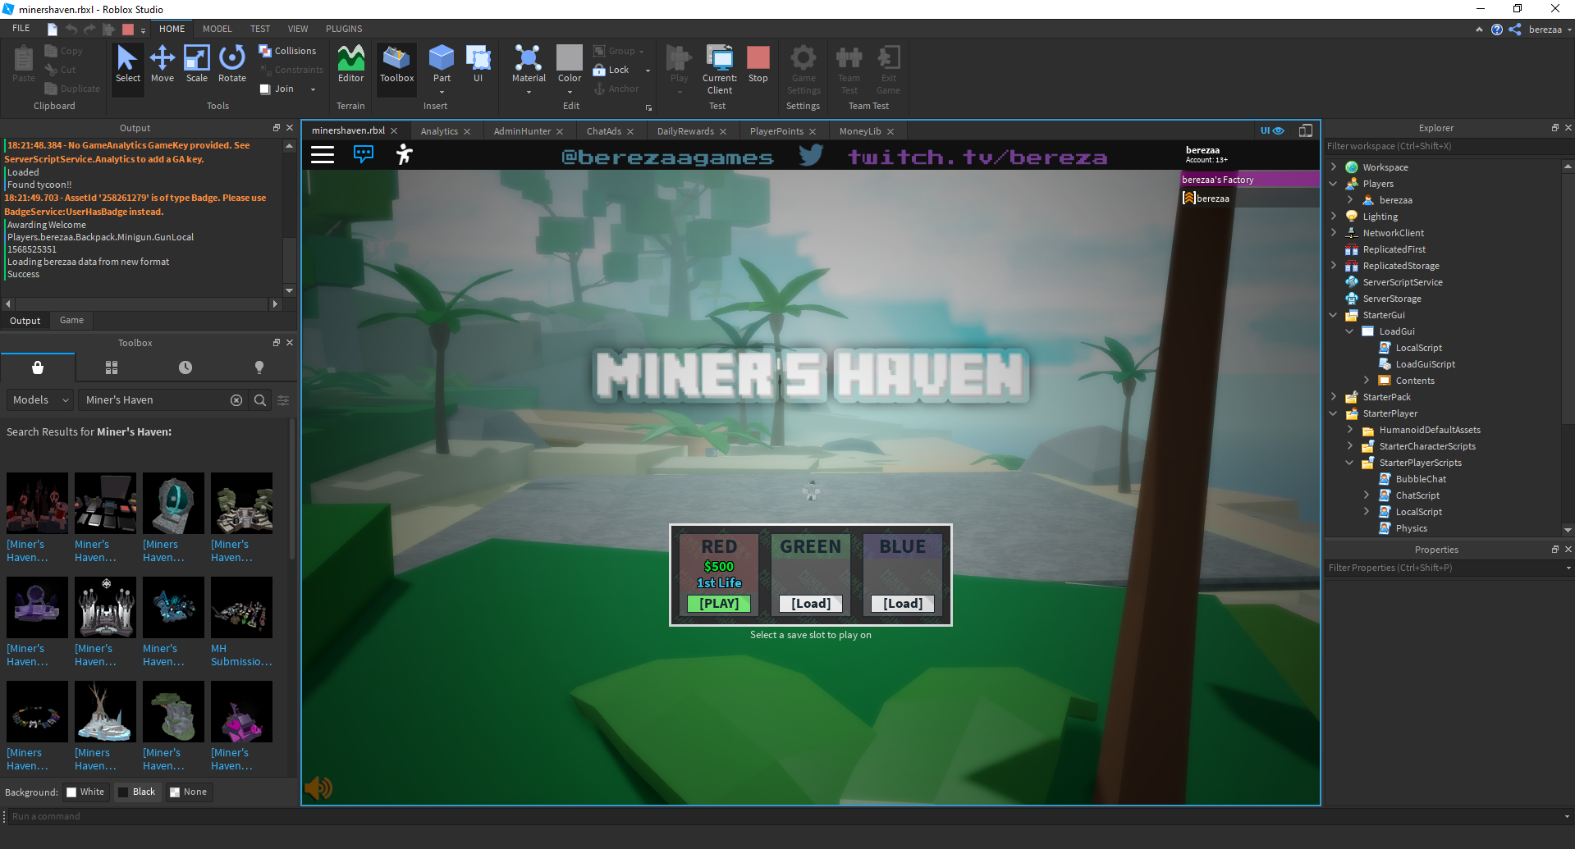The width and height of the screenshot is (1575, 849).
Task: Click the green [PLAY] button on RED slot
Action: (x=719, y=604)
